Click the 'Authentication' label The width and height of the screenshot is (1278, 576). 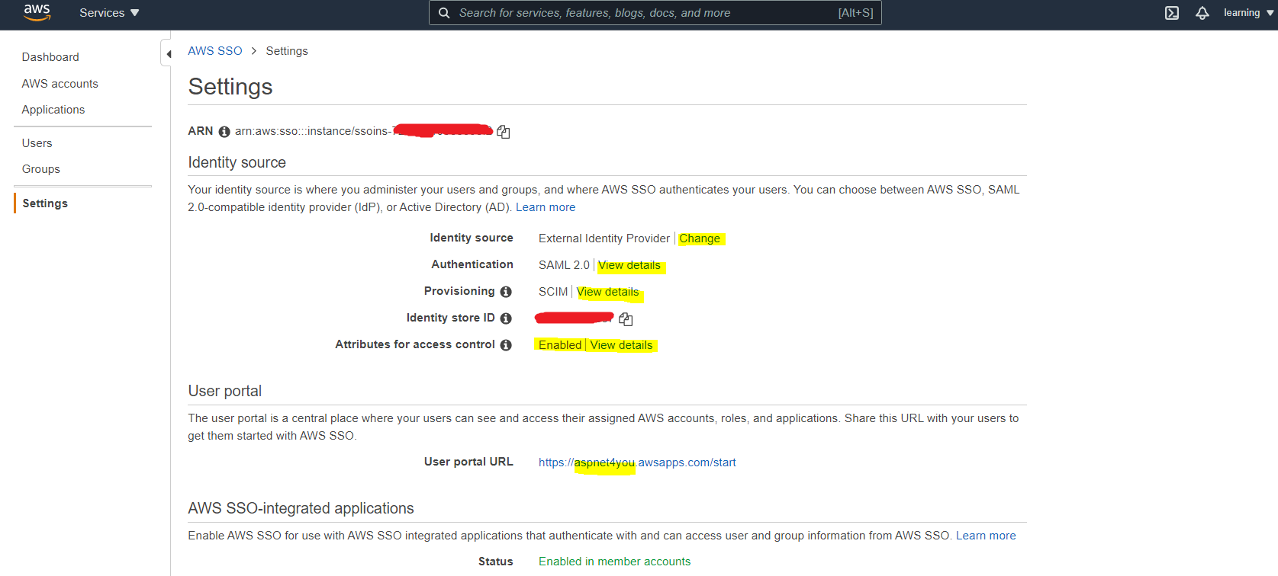472,264
